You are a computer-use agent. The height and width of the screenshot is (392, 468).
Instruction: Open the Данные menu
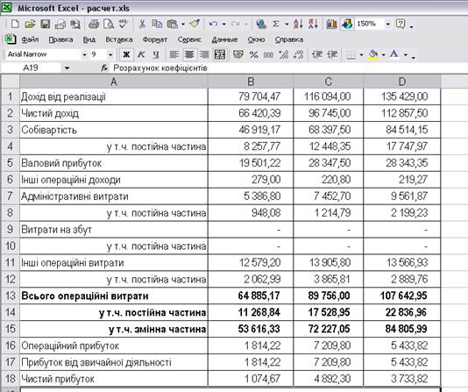click(224, 39)
